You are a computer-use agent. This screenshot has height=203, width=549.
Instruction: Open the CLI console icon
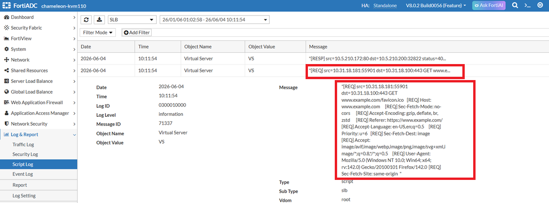point(527,6)
